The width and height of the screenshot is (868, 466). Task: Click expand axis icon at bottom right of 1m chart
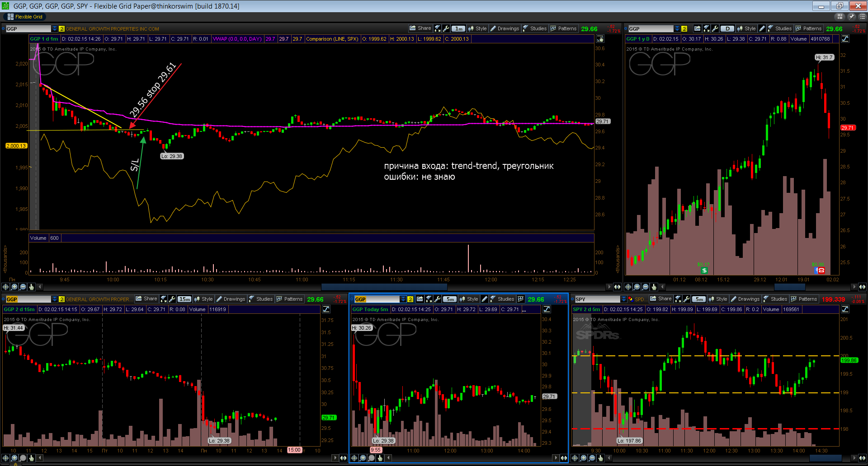click(x=617, y=287)
